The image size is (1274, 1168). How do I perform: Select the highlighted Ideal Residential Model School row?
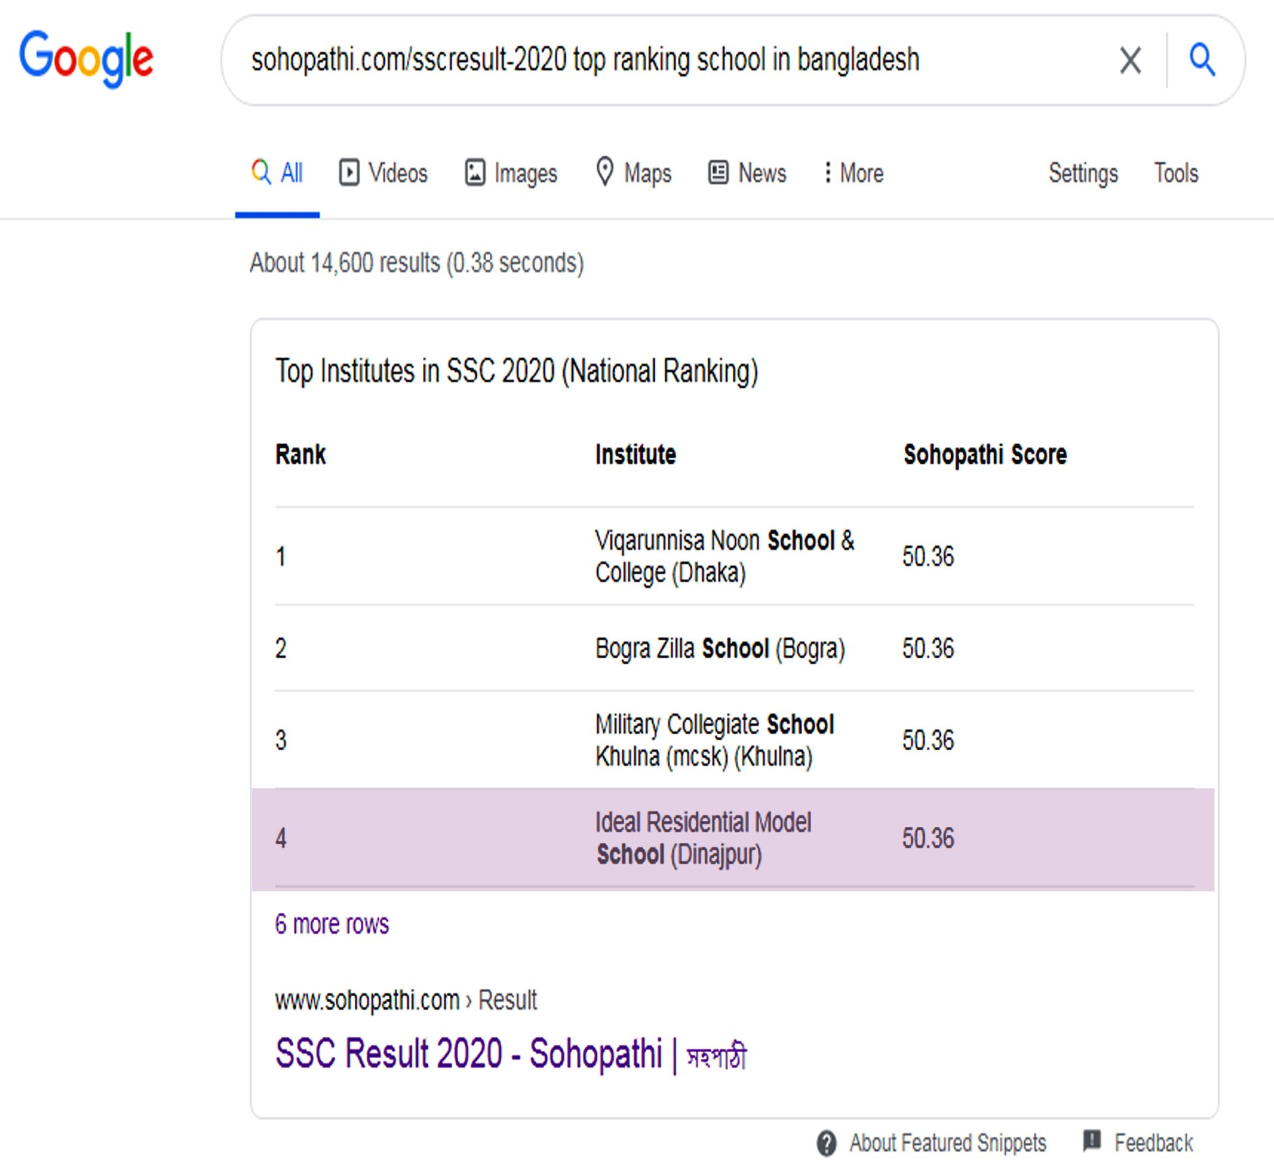732,839
